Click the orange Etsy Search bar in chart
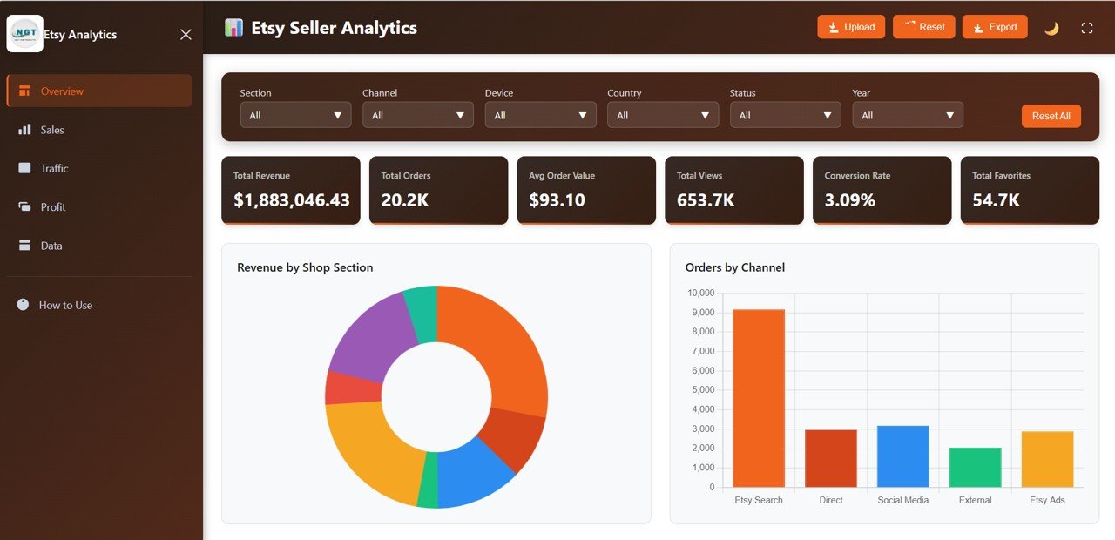 pos(759,396)
